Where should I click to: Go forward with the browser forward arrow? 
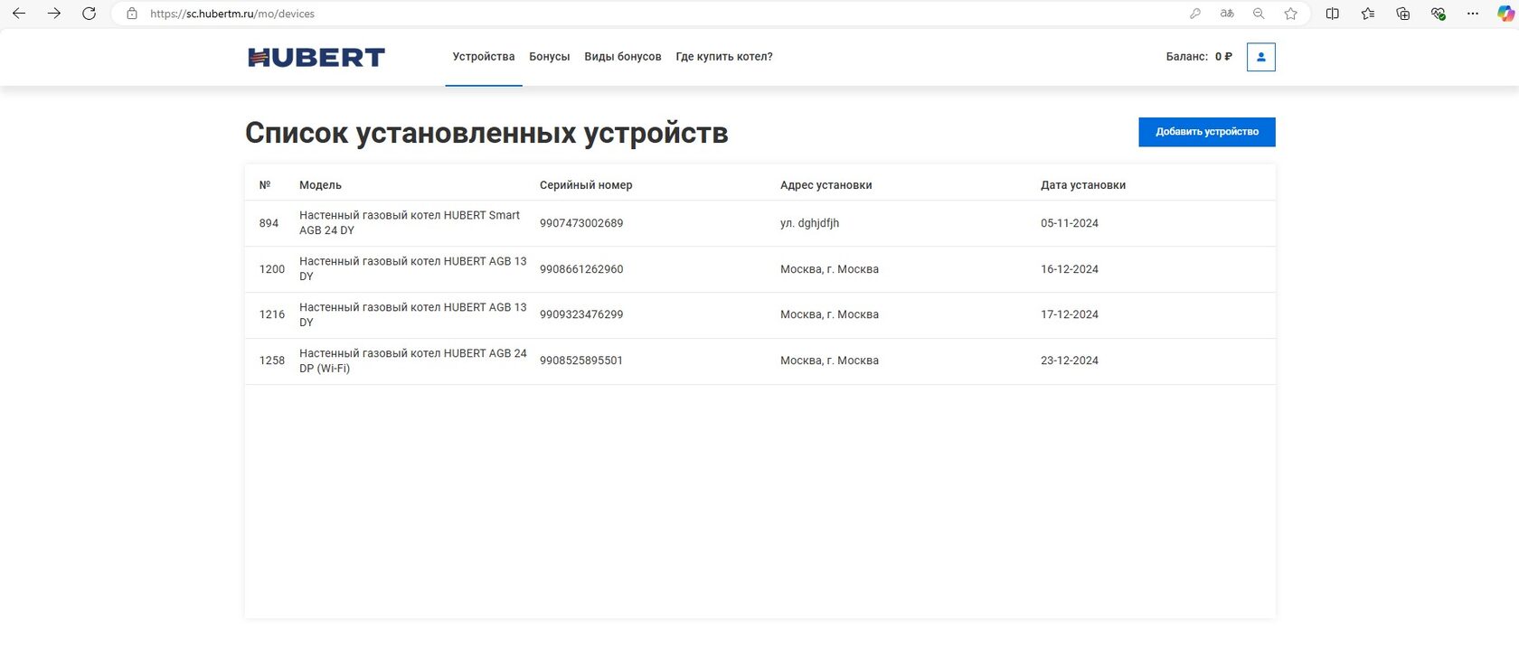(x=54, y=14)
